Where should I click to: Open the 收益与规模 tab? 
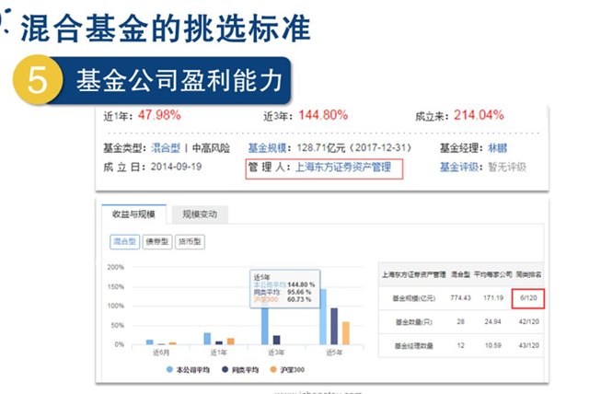coord(133,214)
